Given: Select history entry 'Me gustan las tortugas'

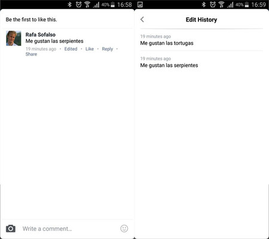Looking at the screenshot, I should [167, 43].
